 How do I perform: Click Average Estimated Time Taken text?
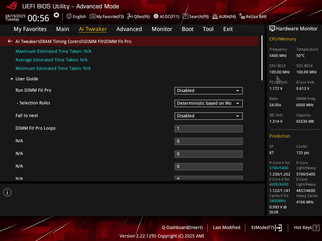pos(52,60)
